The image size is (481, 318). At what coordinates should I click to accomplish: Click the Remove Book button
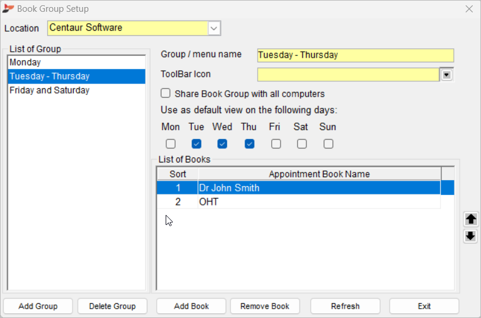pos(265,306)
